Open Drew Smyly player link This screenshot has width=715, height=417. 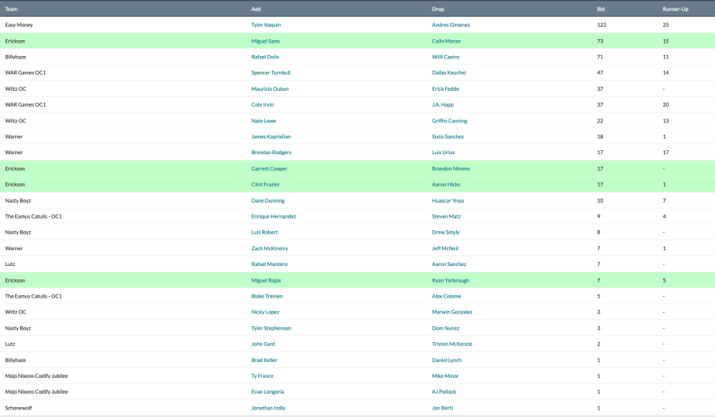tap(445, 232)
